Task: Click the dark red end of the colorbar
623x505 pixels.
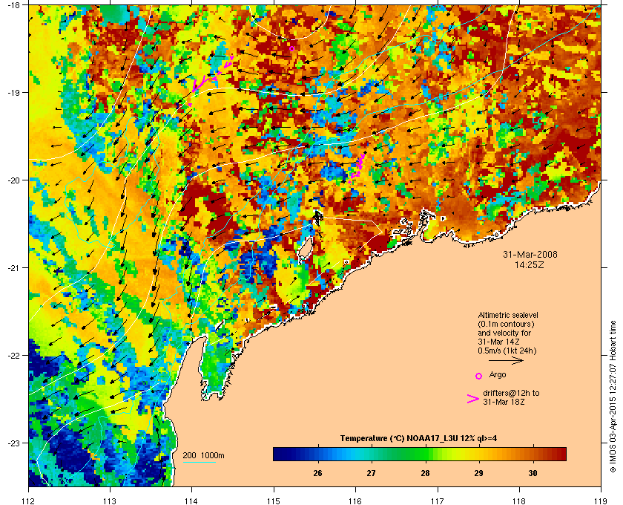Action: [x=560, y=454]
